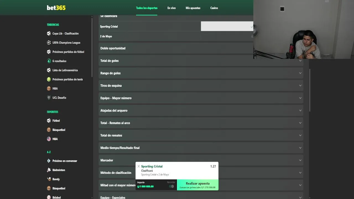Expand the Rango de goles market
Image resolution: width=354 pixels, height=199 pixels.
point(201,73)
